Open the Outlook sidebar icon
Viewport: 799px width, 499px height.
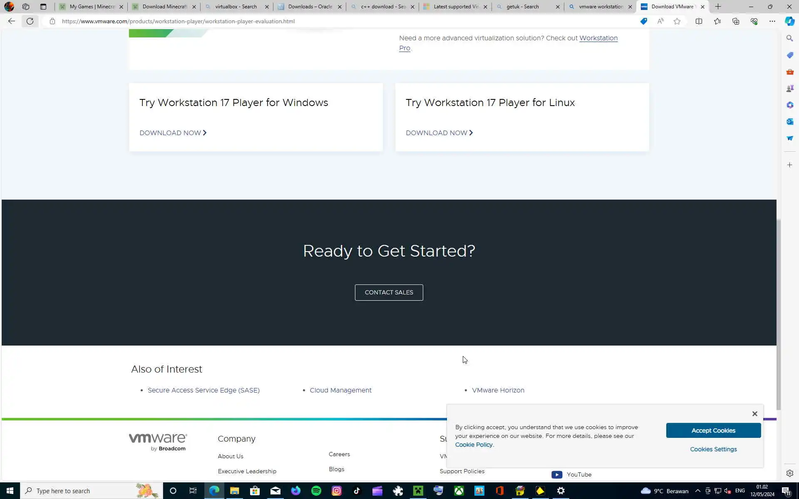(x=790, y=121)
